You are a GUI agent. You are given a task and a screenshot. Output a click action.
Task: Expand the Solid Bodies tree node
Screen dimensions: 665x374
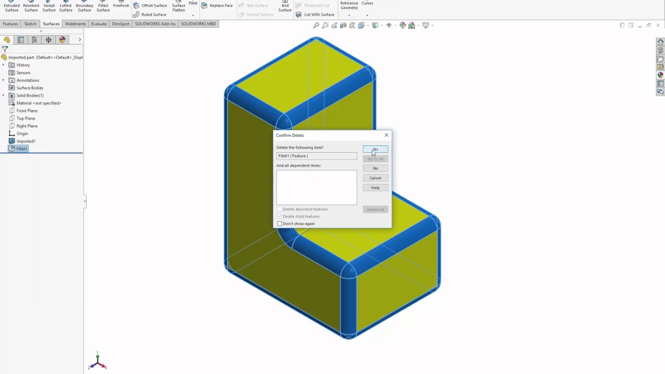point(4,95)
